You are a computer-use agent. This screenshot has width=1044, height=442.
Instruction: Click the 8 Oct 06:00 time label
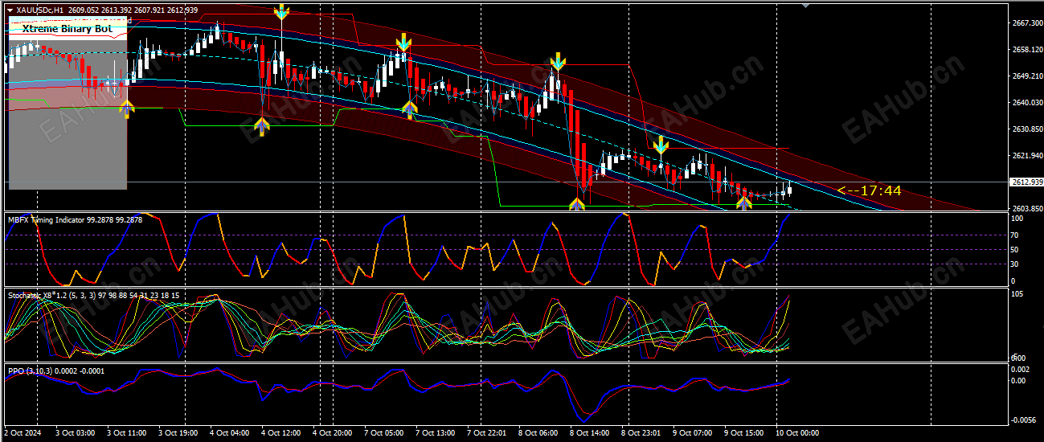[x=539, y=433]
